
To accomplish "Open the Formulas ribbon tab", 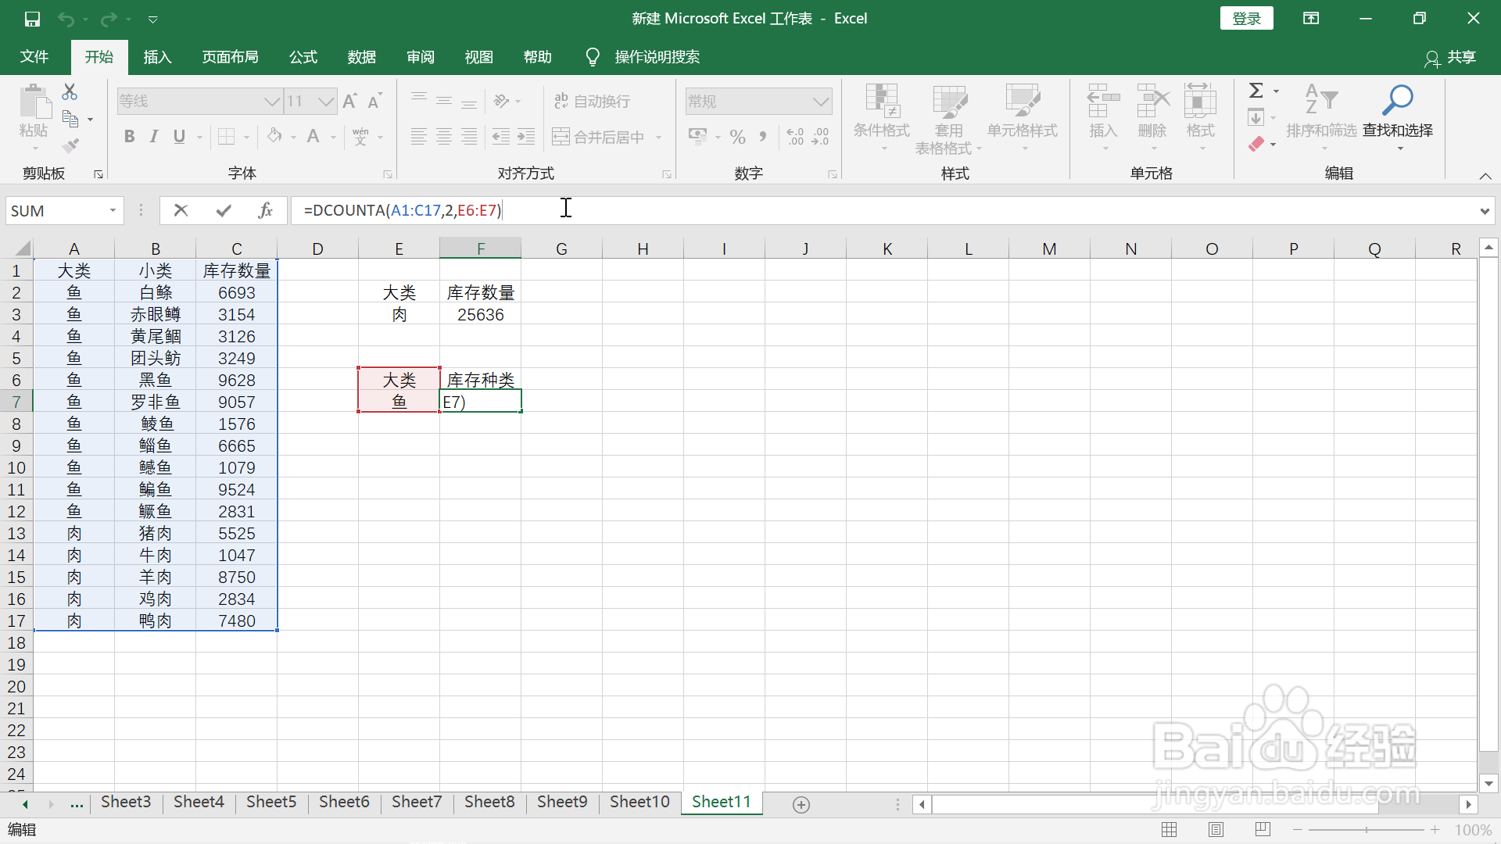I will coord(303,57).
